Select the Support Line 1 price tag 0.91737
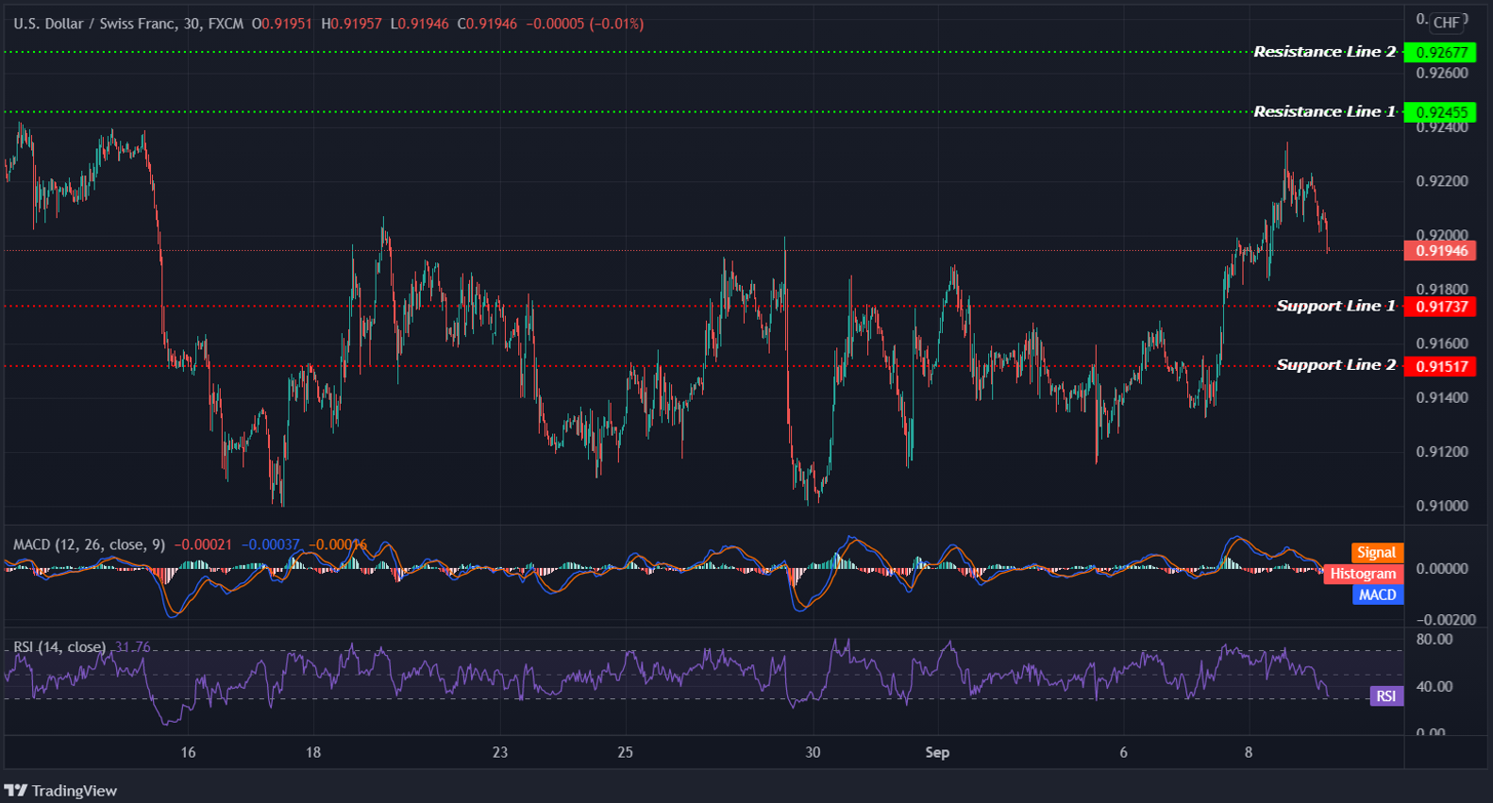The width and height of the screenshot is (1493, 803). (1440, 307)
